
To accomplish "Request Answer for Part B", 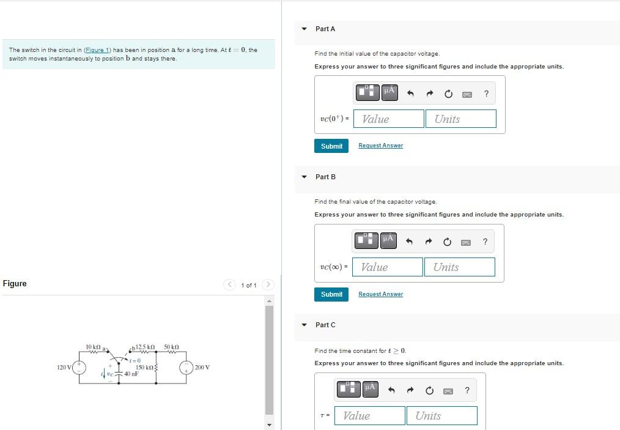I will (x=381, y=294).
